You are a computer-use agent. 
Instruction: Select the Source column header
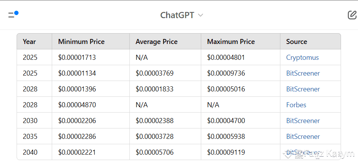(297, 42)
